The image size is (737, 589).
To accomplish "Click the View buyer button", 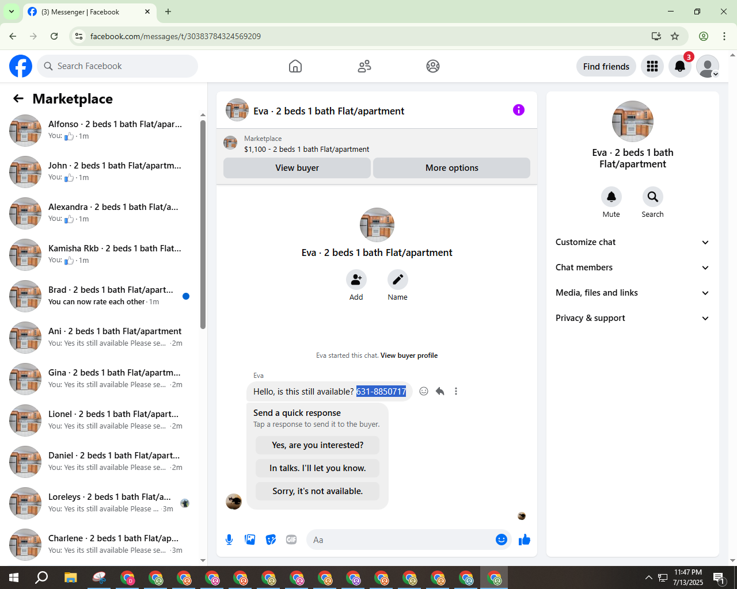I will 297,168.
